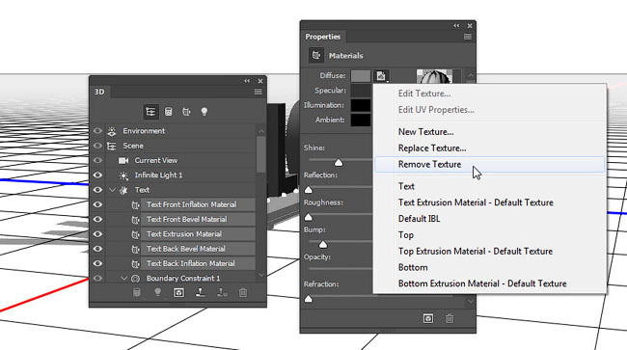
Task: Collapse the Boundary Constraint 1 item
Action: (124, 278)
